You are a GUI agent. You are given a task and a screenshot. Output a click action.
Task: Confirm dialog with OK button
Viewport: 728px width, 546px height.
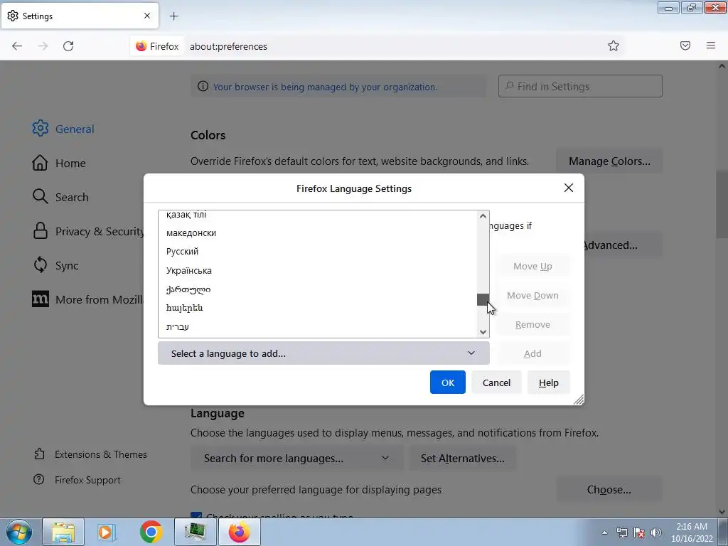pos(448,382)
